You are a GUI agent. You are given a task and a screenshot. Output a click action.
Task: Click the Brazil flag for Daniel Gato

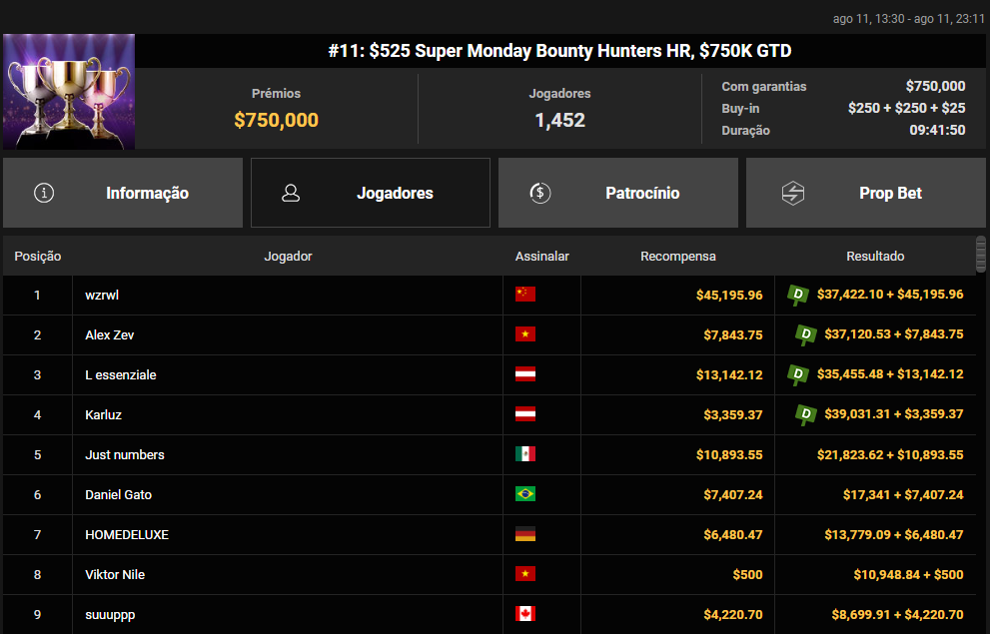[x=525, y=494]
